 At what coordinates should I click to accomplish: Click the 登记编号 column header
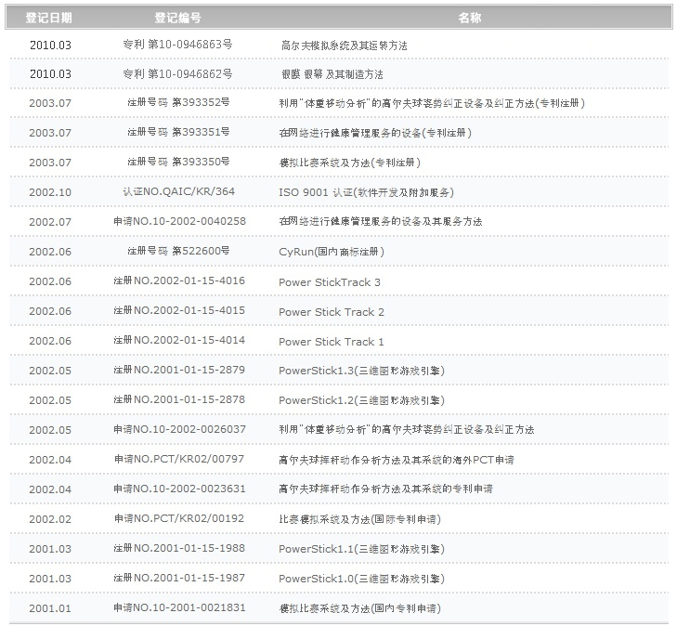pos(177,18)
